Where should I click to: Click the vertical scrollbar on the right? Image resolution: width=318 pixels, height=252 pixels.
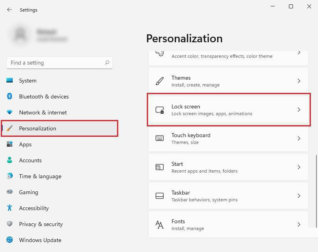pyautogui.click(x=316, y=191)
